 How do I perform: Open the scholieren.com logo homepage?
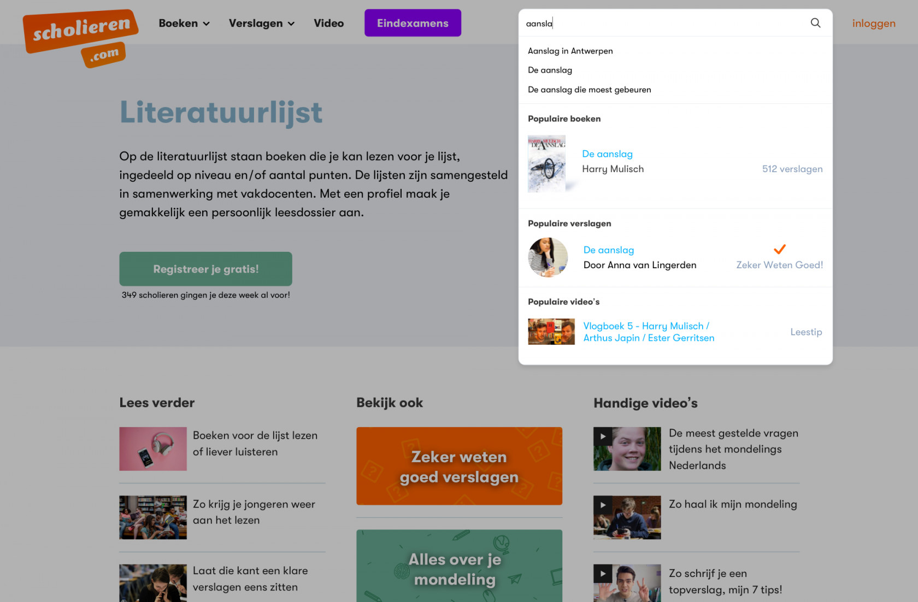coord(81,38)
